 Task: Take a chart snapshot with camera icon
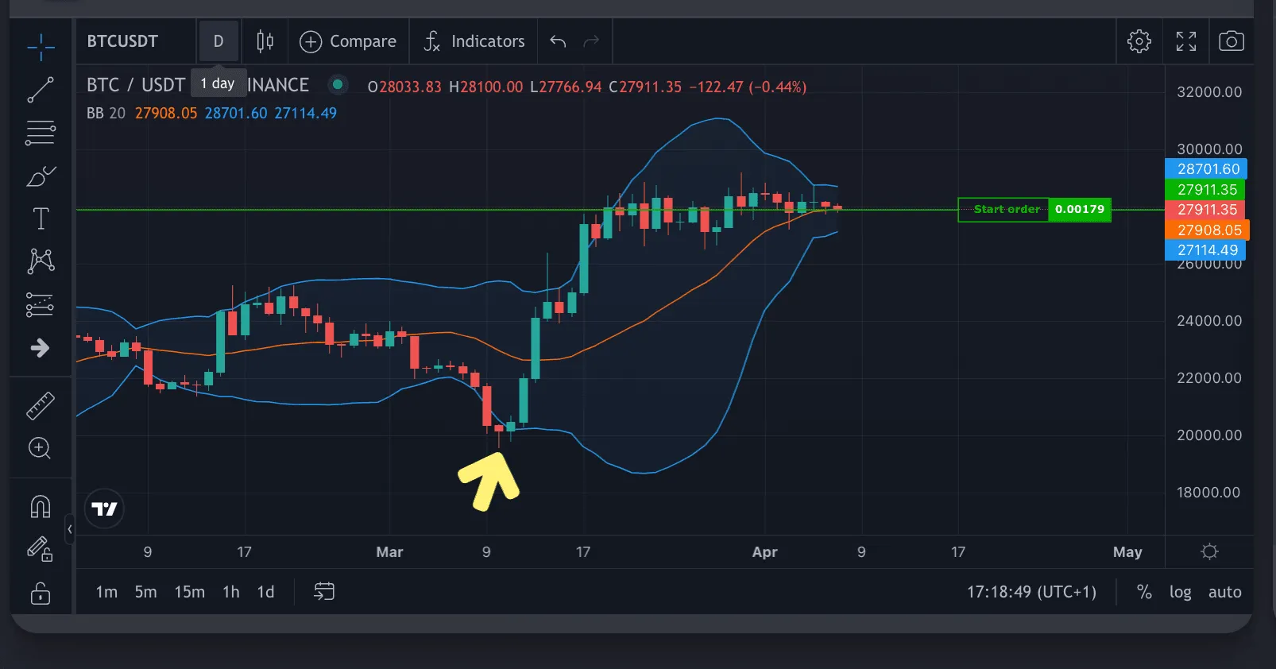(1231, 41)
